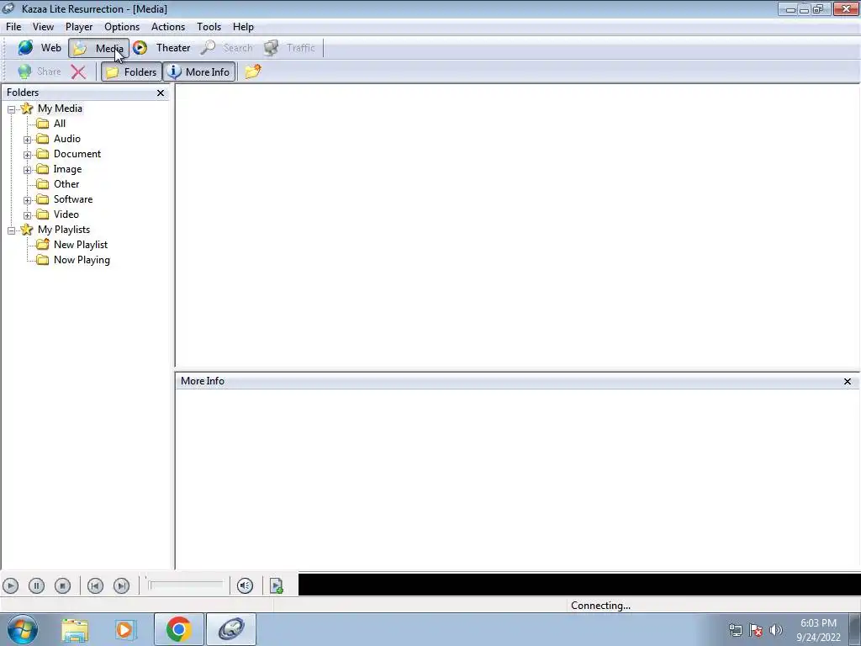Click the Stop playback button
This screenshot has height=646, width=861.
tap(62, 586)
